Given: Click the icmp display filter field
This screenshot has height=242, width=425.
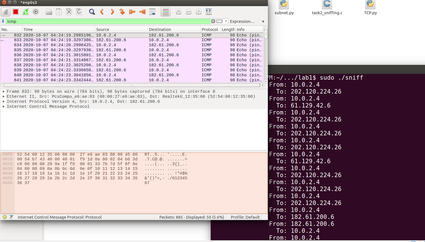Looking at the screenshot, I should point(108,21).
